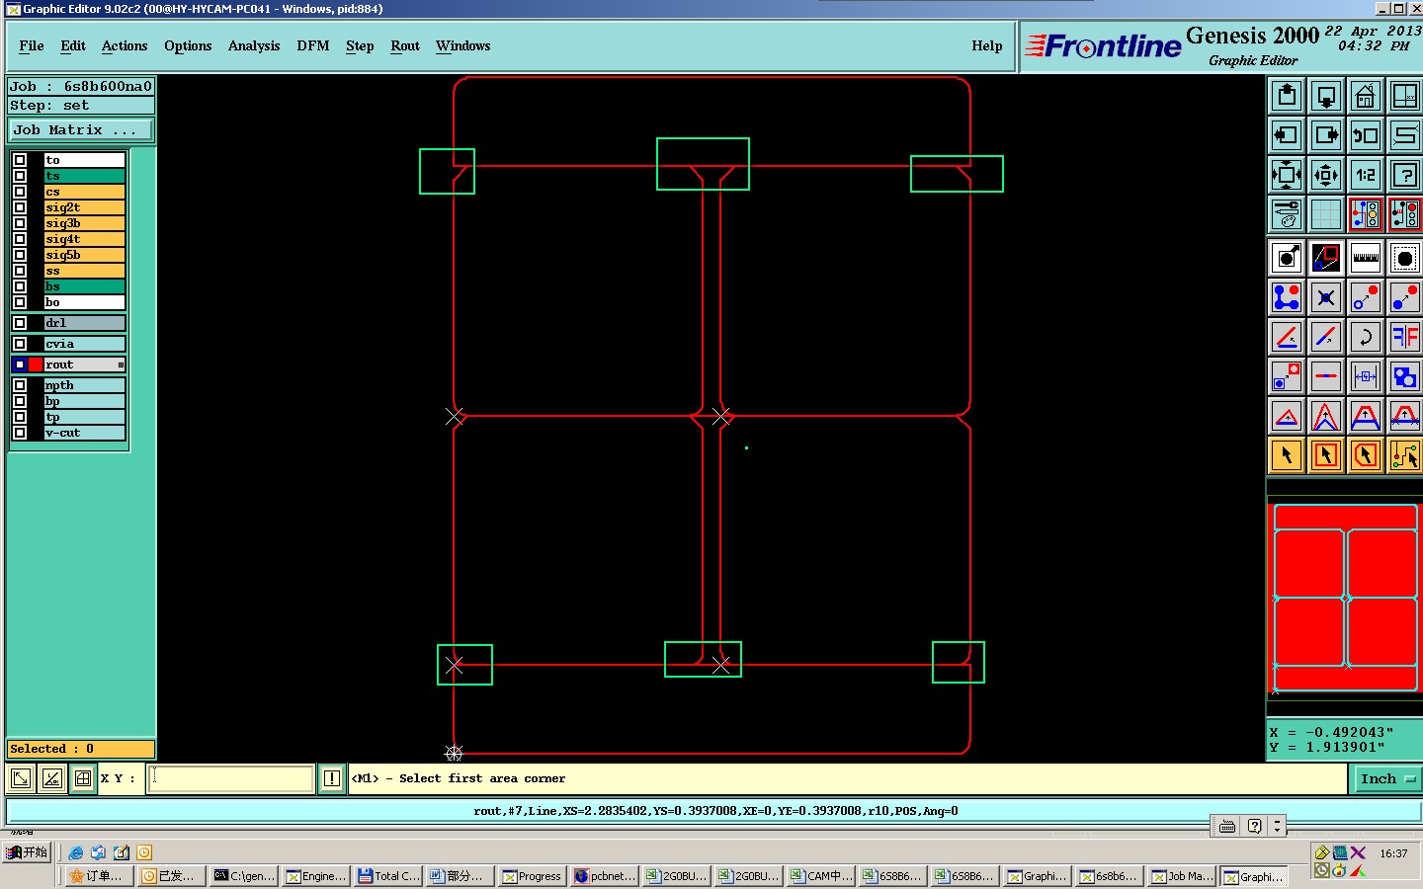
Task: Toggle the 'cs' layer checkbox
Action: pos(20,192)
